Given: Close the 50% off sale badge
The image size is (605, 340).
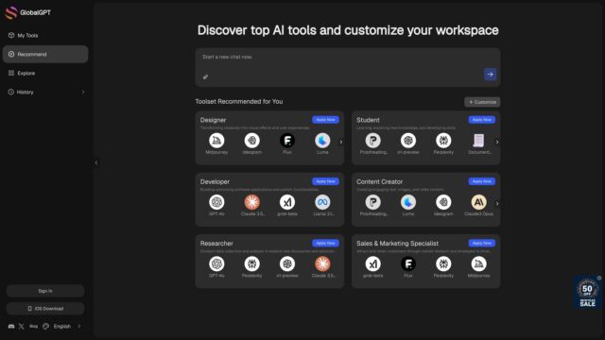Looking at the screenshot, I should click(599, 278).
